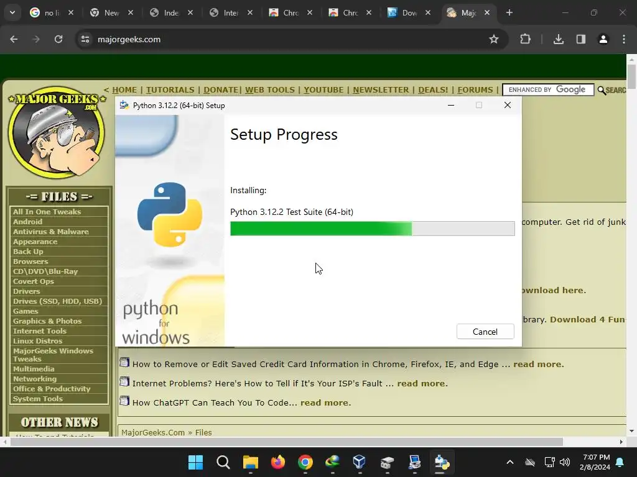
Task: Open Android files category
Action: tap(27, 222)
